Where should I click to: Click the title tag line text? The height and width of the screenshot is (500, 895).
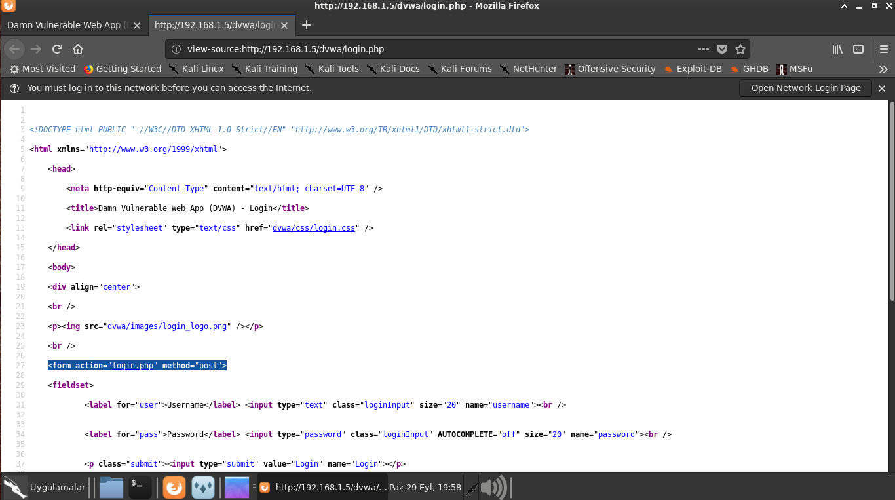(187, 208)
